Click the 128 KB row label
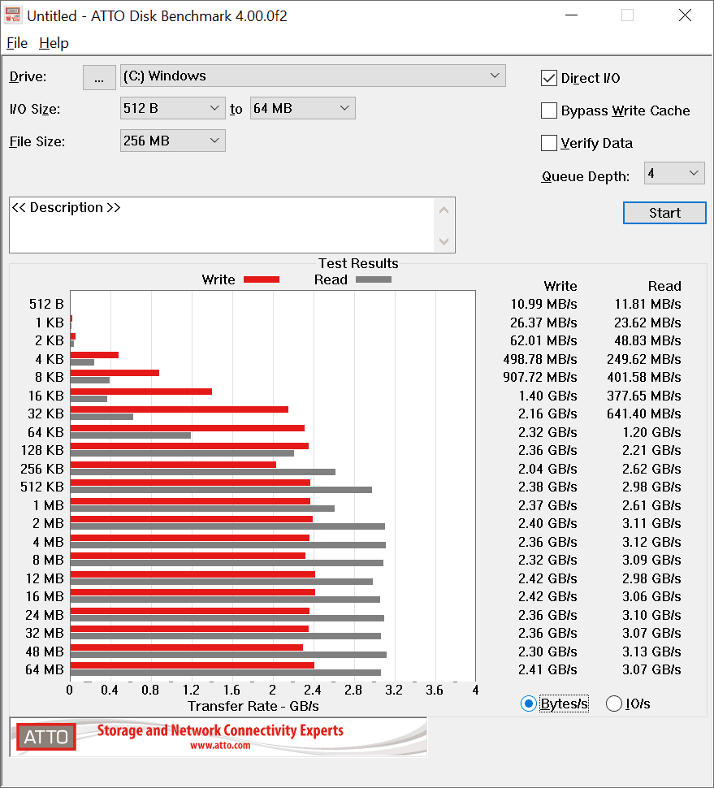714x788 pixels. pyautogui.click(x=42, y=450)
